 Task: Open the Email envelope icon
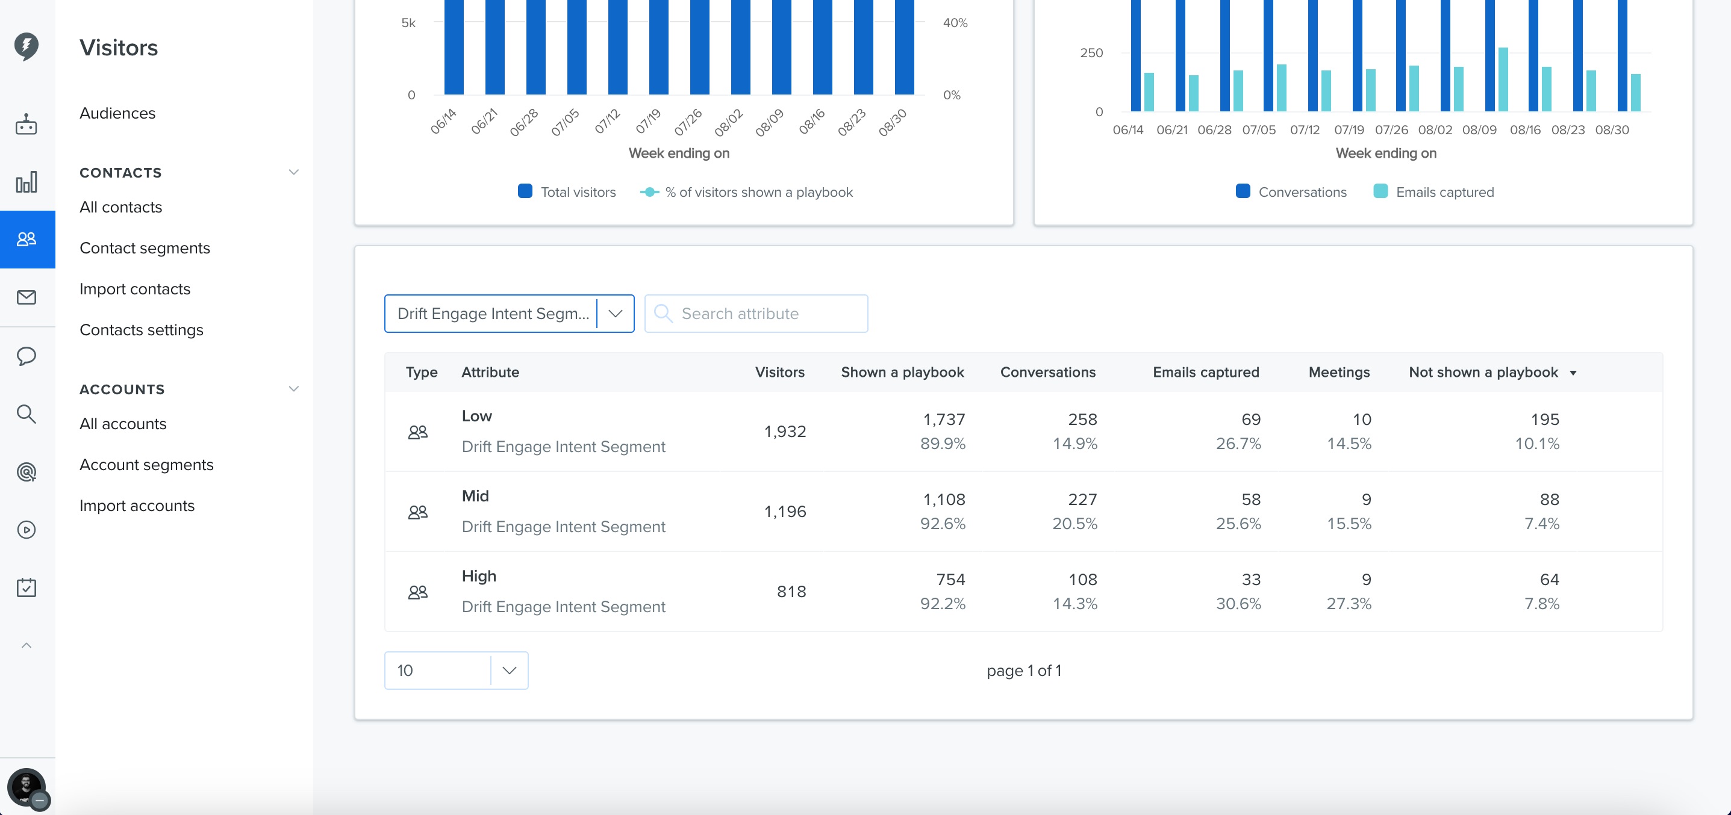[27, 297]
